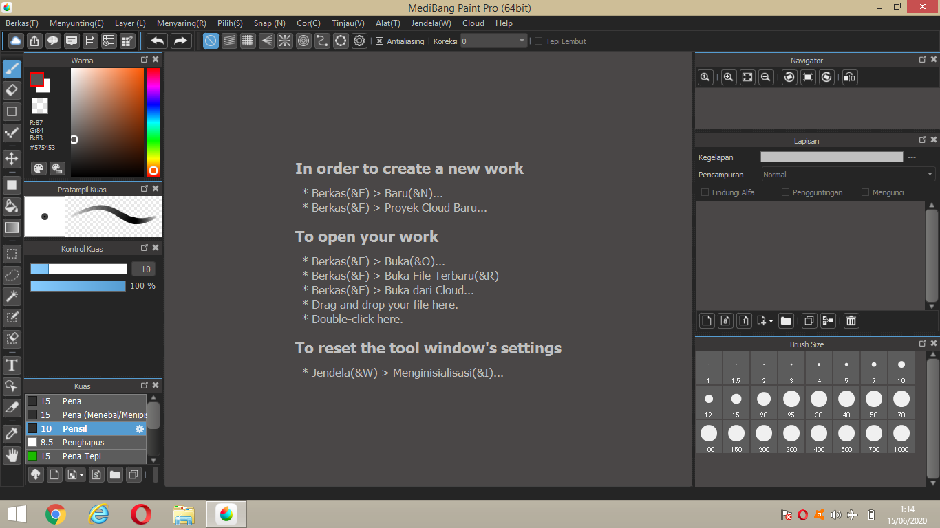The height and width of the screenshot is (528, 940).
Task: Open Pensil brush settings gear
Action: (140, 429)
